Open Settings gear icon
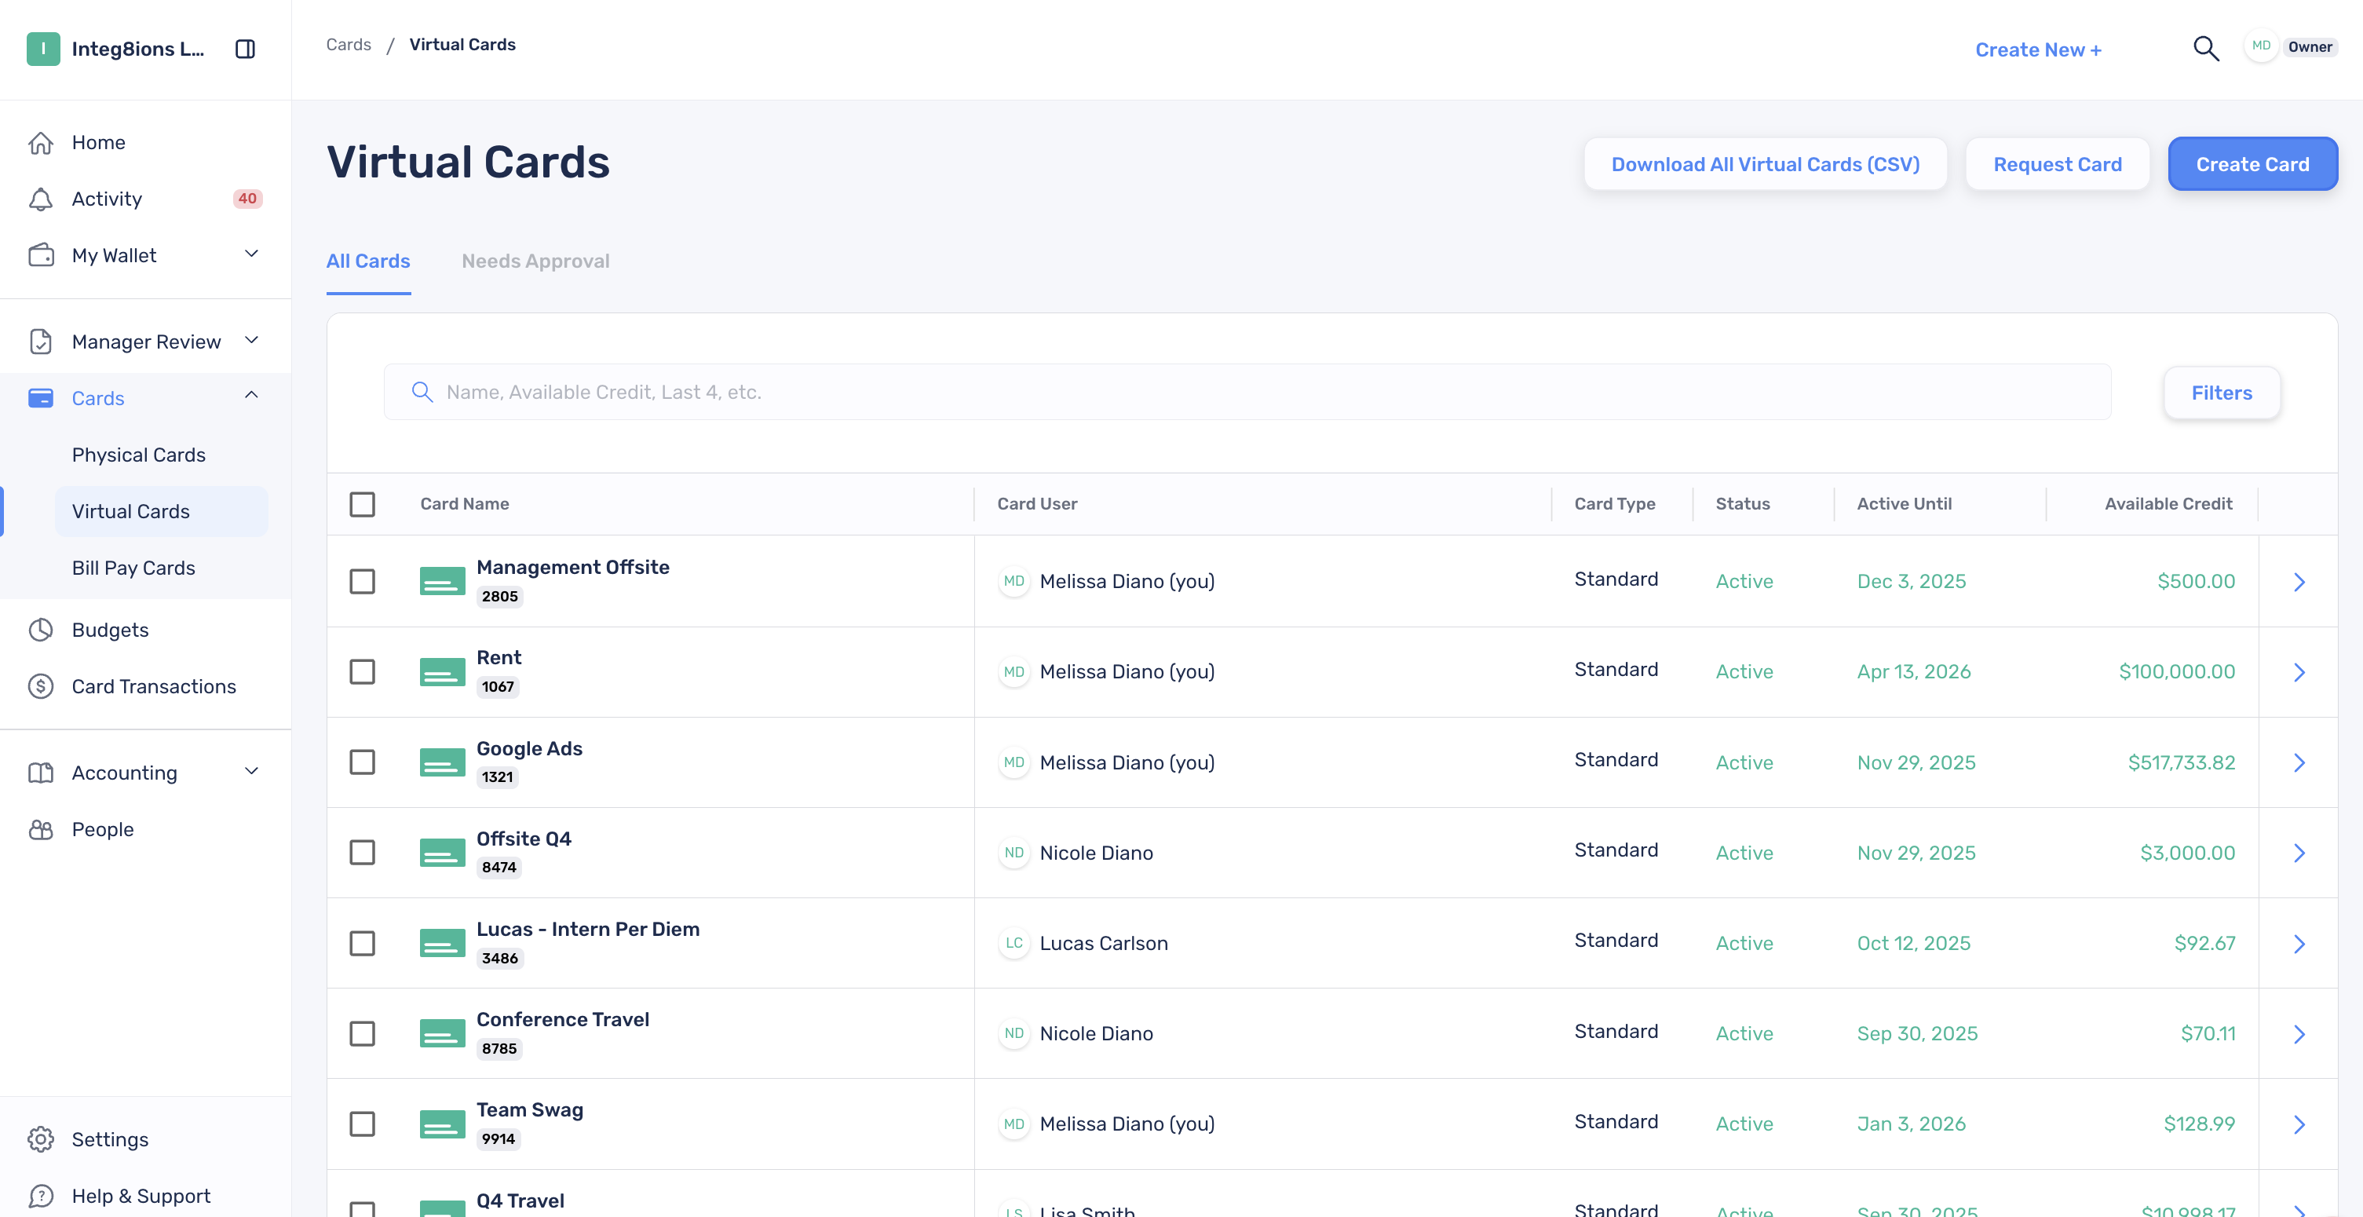 point(40,1139)
